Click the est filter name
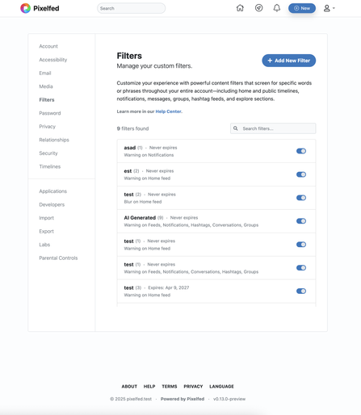The height and width of the screenshot is (415, 361). pyautogui.click(x=128, y=171)
